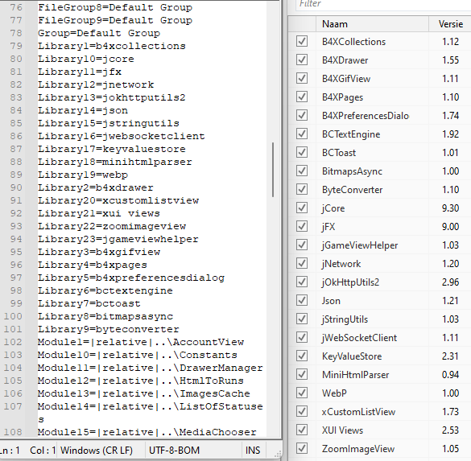Viewport: 471px width, 461px height.
Task: Toggle the INS insert mode indicator
Action: 253,451
